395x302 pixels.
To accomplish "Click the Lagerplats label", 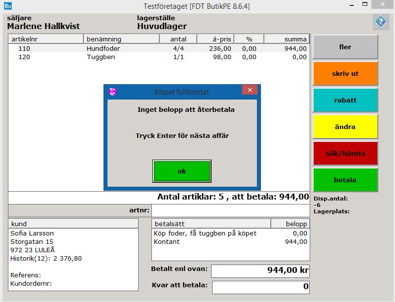I will tap(331, 211).
